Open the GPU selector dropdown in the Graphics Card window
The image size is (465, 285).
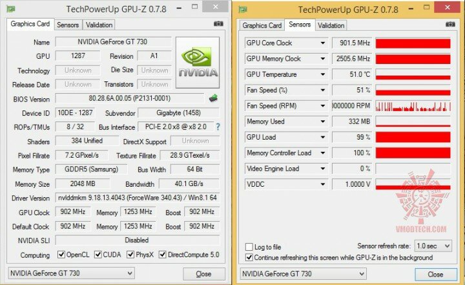[71, 273]
